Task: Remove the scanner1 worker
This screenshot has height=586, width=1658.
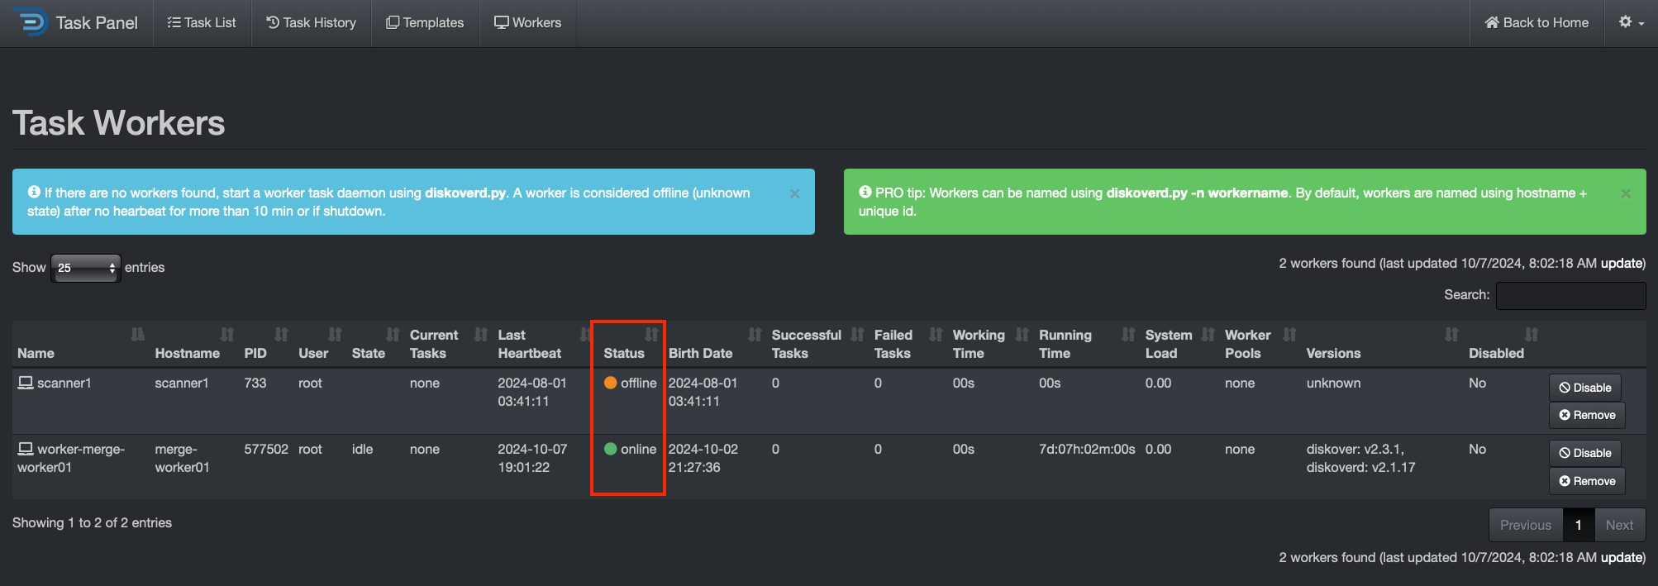Action: 1587,415
